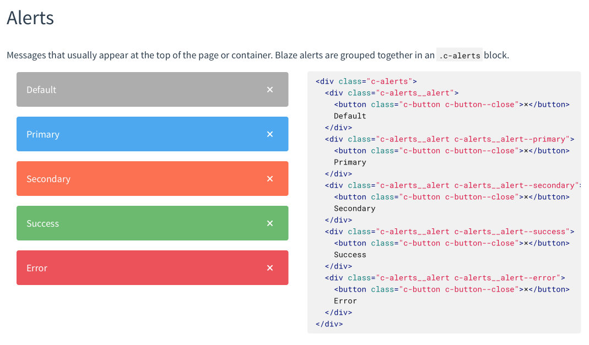
Task: Close the Secondary alert using the × icon
Action: (270, 178)
